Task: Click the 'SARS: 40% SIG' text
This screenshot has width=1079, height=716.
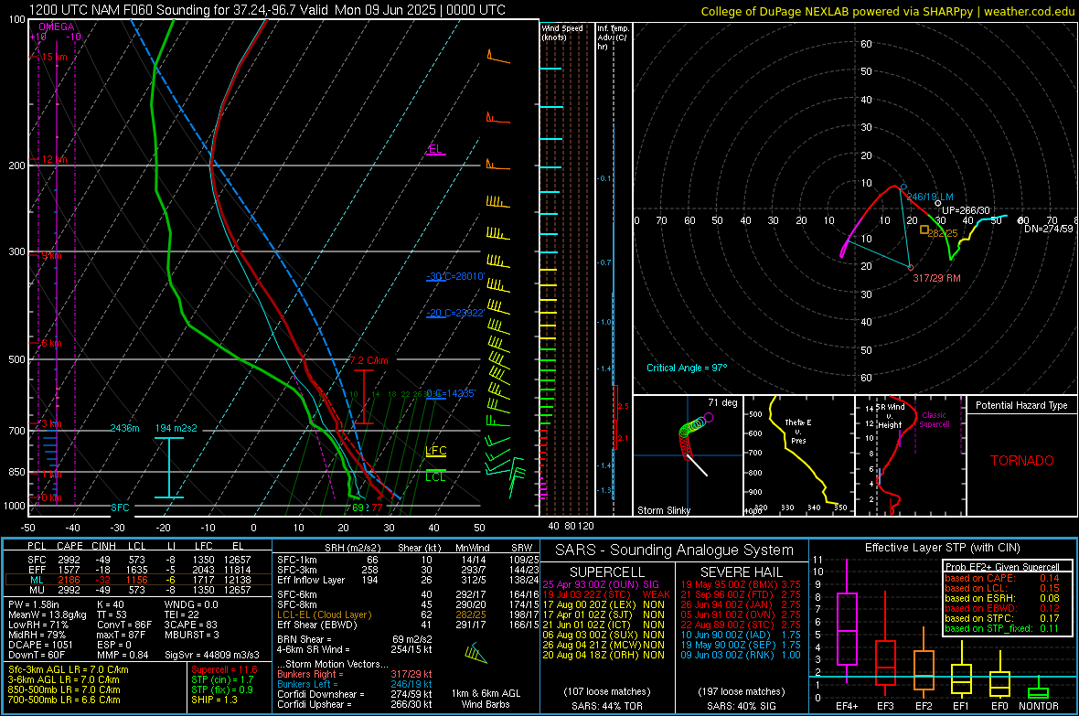Action: tap(741, 706)
